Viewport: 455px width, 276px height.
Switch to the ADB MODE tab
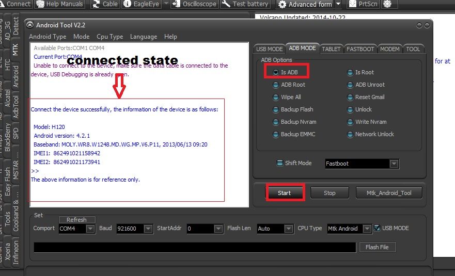point(302,48)
